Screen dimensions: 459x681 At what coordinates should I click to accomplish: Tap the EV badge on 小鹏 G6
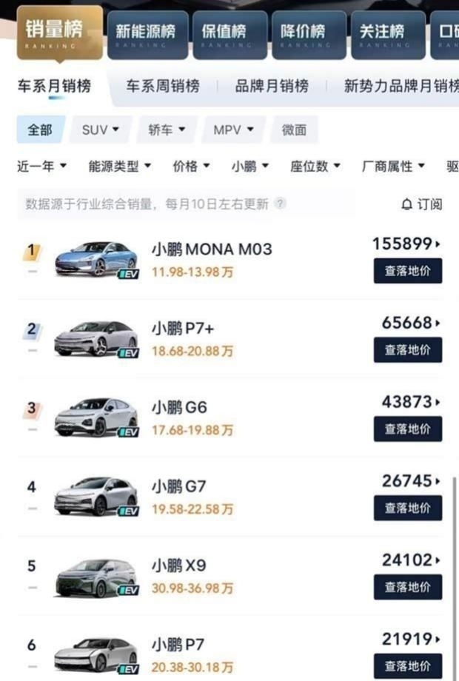[x=128, y=432]
